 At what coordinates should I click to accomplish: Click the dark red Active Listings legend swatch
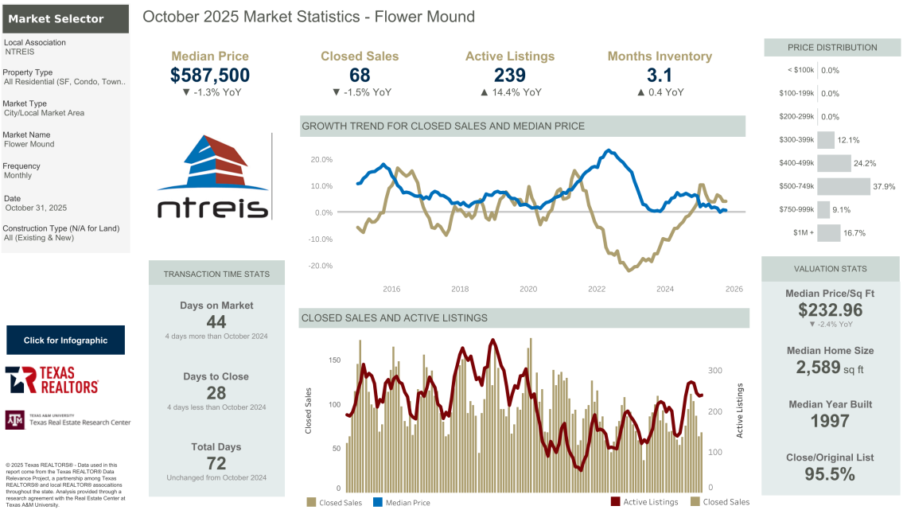click(x=615, y=502)
